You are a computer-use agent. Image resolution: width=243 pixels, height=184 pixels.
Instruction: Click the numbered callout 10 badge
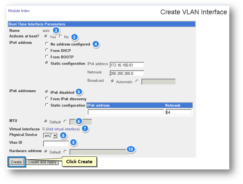[x=130, y=149]
